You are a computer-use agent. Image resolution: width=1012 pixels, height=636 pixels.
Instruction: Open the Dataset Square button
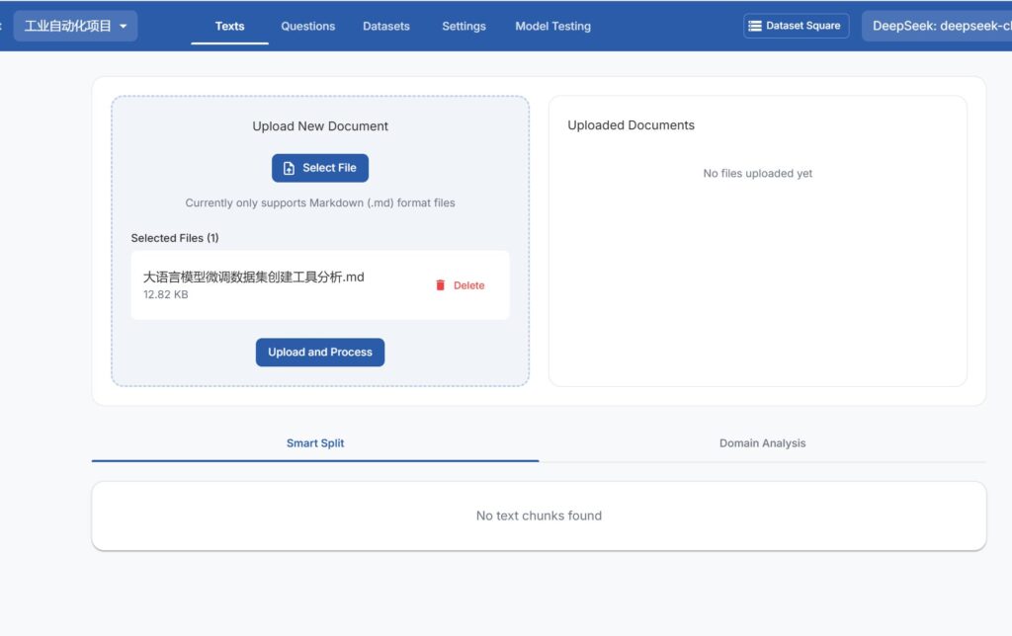[796, 26]
